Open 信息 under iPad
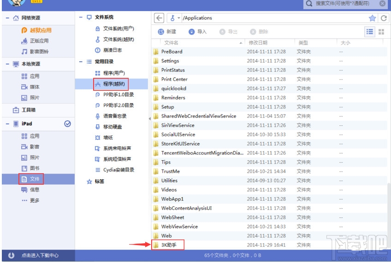This screenshot has width=391, height=263. point(30,190)
